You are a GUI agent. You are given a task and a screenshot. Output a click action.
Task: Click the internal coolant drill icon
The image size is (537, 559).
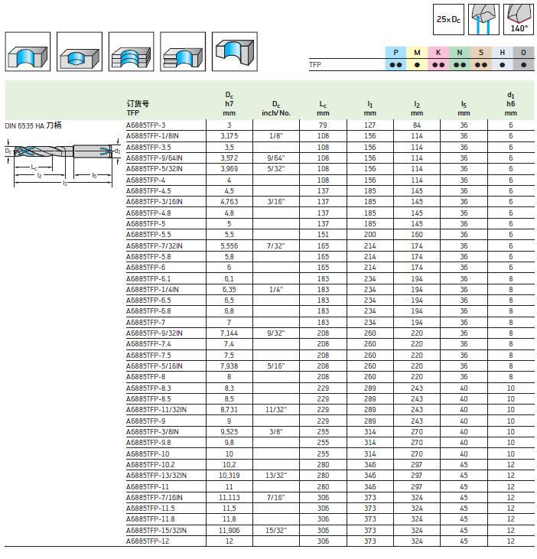[x=483, y=20]
